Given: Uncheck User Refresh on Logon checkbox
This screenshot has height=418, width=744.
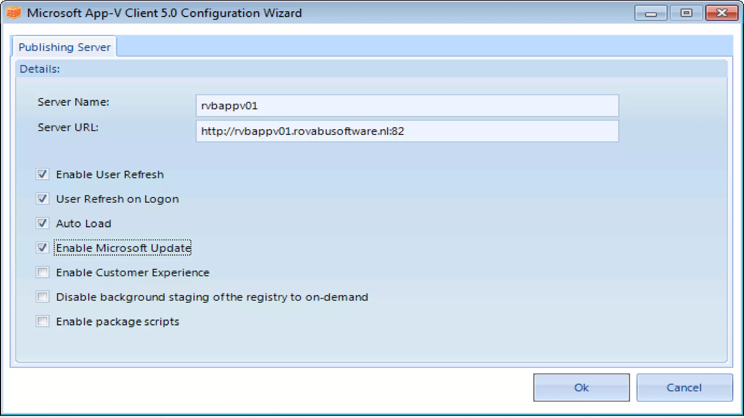Looking at the screenshot, I should (x=43, y=199).
